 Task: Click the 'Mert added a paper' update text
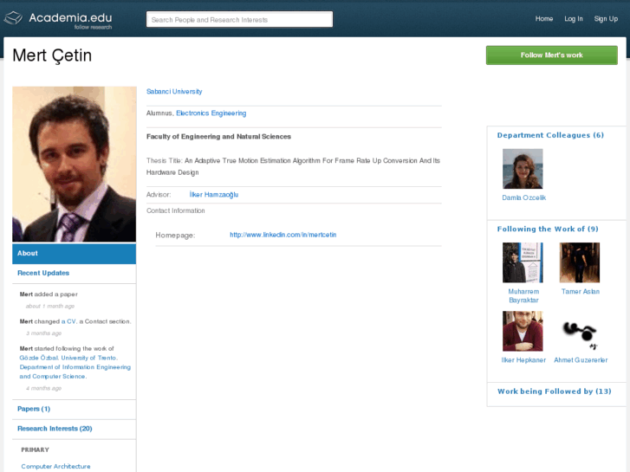click(x=49, y=294)
